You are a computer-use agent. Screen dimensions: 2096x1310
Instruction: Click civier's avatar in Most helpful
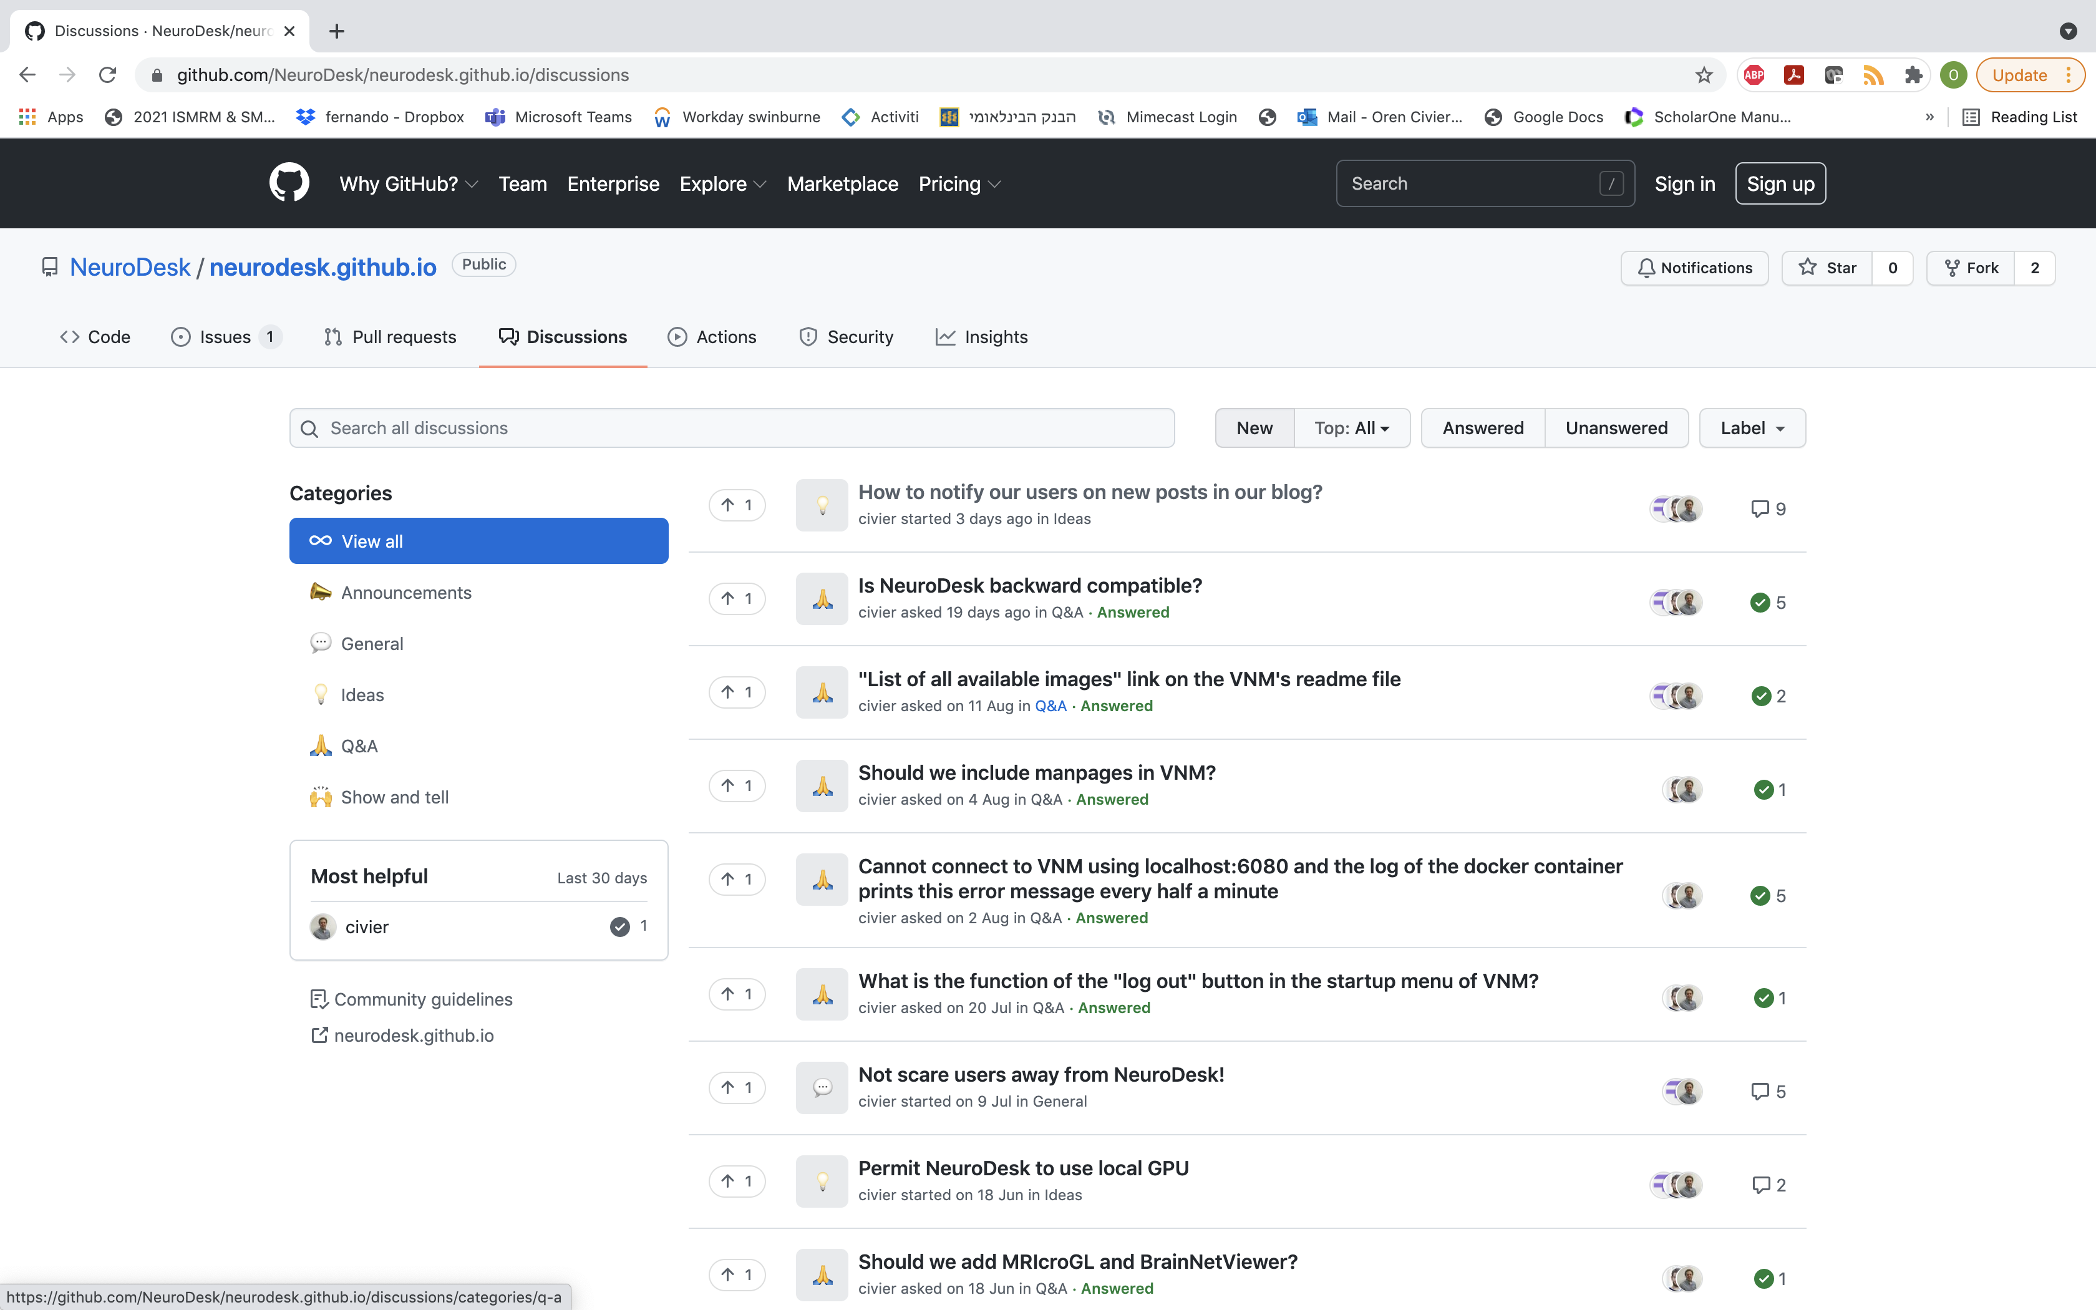(322, 926)
